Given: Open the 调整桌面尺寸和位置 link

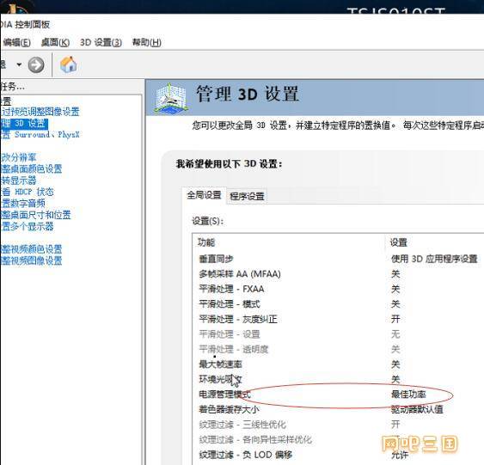Looking at the screenshot, I should click(x=35, y=215).
